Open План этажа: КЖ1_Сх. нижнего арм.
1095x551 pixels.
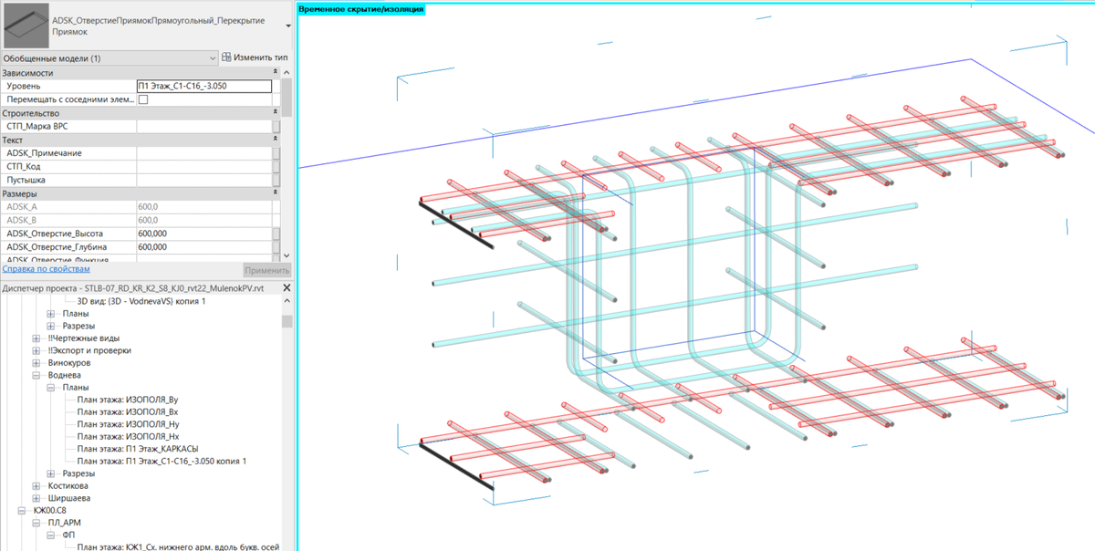point(177,547)
